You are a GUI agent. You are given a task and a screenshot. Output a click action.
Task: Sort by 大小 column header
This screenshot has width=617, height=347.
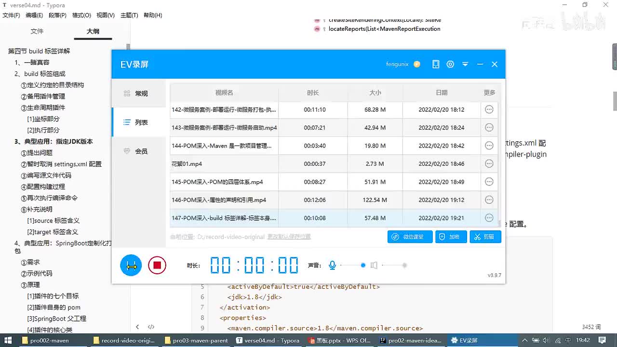point(375,93)
